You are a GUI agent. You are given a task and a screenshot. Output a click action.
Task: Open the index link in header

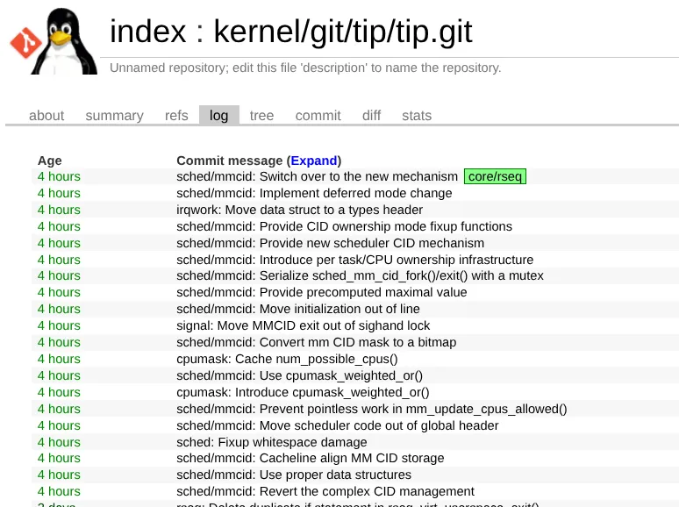147,32
